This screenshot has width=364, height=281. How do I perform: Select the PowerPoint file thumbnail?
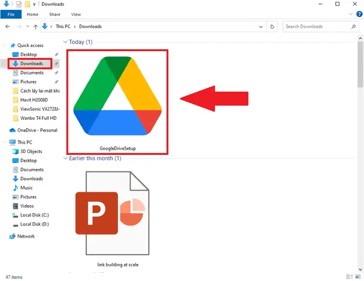coord(113,213)
